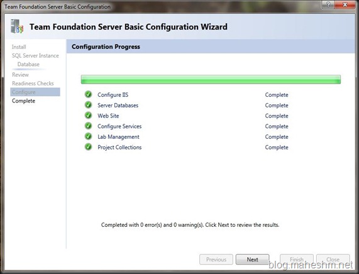The width and height of the screenshot is (359, 274).
Task: Click the green checkmark beside Configure Services
Action: [x=88, y=126]
